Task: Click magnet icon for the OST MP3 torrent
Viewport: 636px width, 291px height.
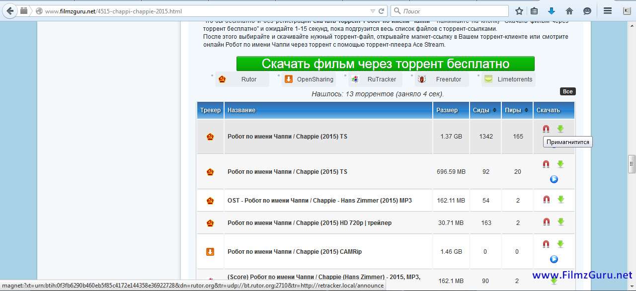Action: pyautogui.click(x=546, y=200)
